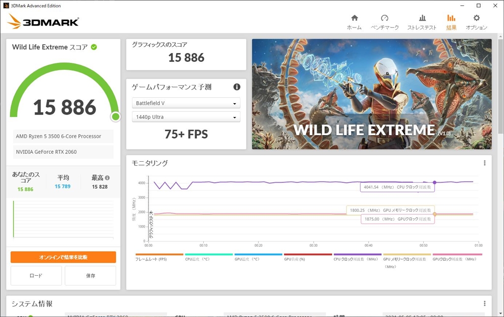Click the NVIDIA GeForce RTX 2060 label
Screen dimensions: 504x317
[x=63, y=152]
